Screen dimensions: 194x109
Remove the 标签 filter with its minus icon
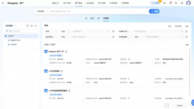tap(113, 31)
